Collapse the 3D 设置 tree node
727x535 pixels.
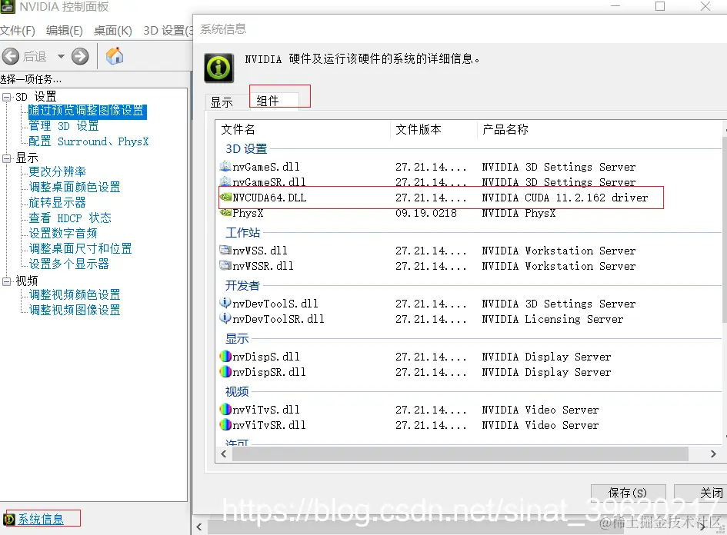(6, 97)
